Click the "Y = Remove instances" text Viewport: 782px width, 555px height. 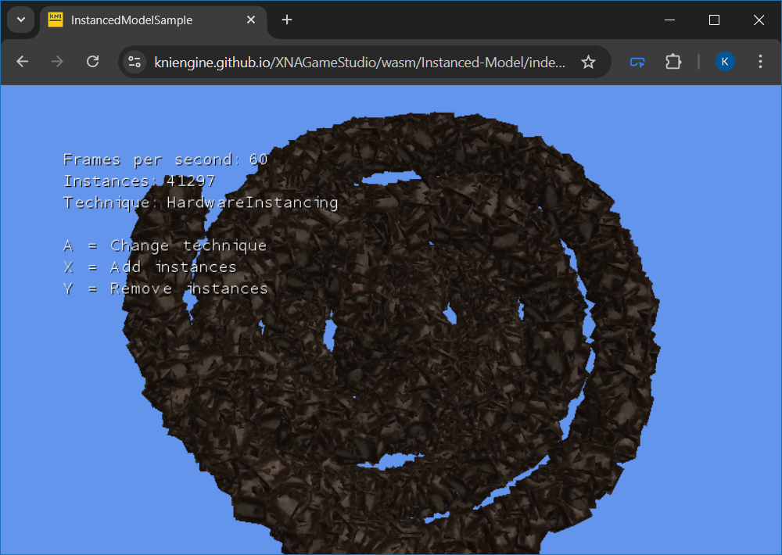point(165,288)
